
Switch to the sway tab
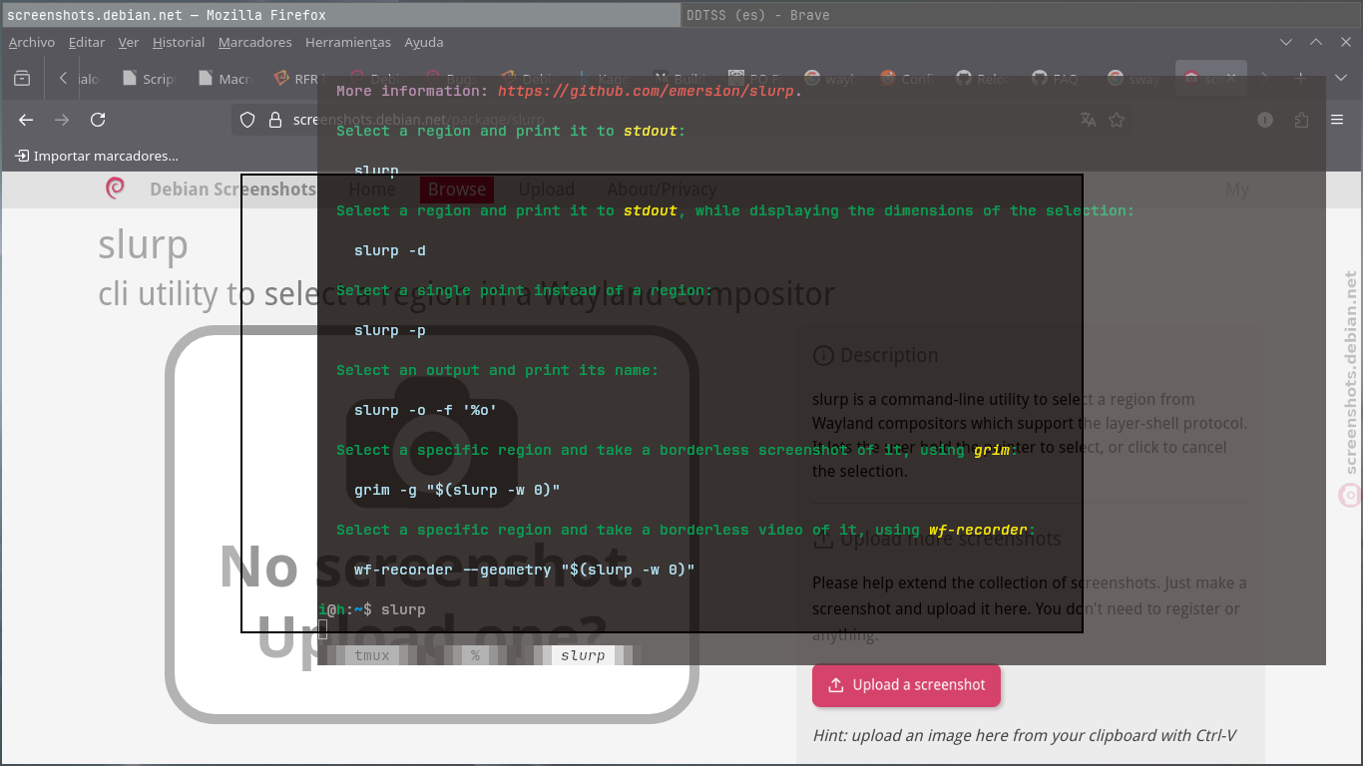point(1135,78)
